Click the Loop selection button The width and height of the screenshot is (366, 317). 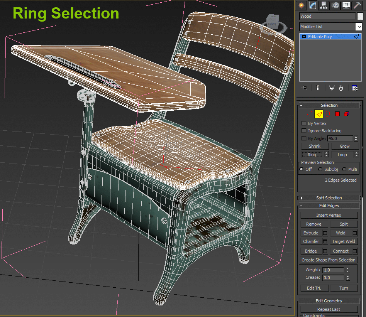(x=342, y=155)
